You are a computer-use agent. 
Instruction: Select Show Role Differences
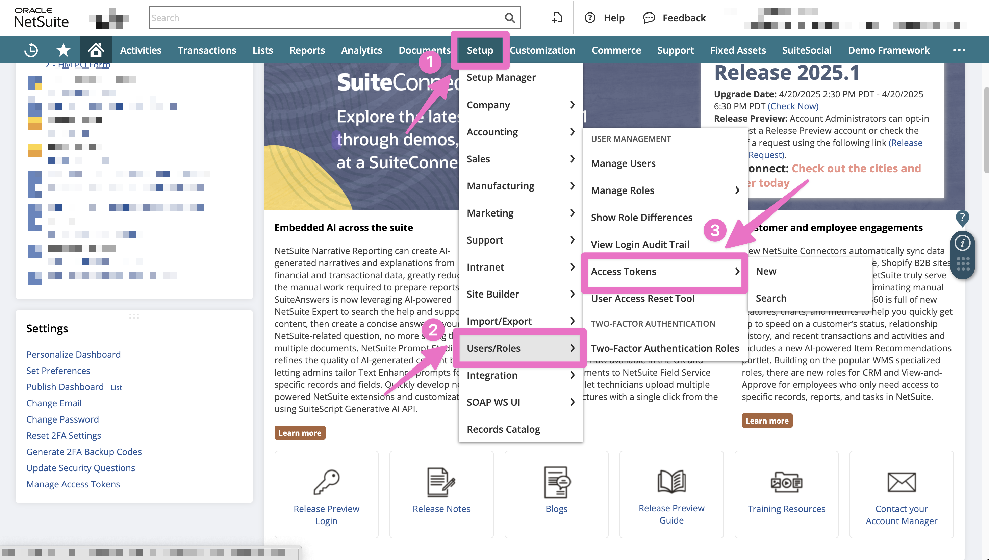(x=665, y=217)
